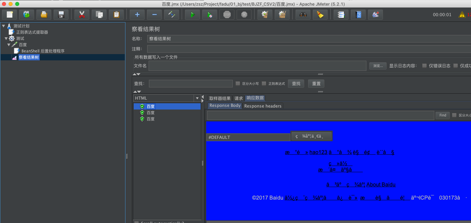
Task: Click the divider arrow beside 取样器结果 tab
Action: (203, 99)
